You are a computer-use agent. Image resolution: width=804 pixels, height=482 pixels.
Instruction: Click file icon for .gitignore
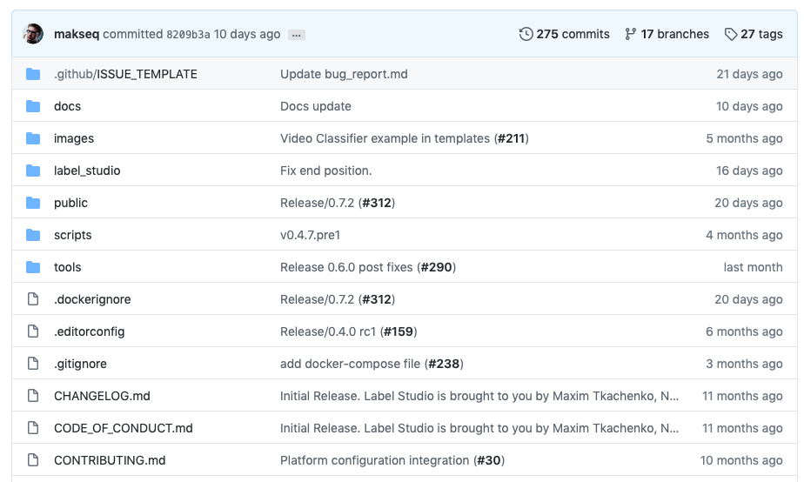[33, 364]
